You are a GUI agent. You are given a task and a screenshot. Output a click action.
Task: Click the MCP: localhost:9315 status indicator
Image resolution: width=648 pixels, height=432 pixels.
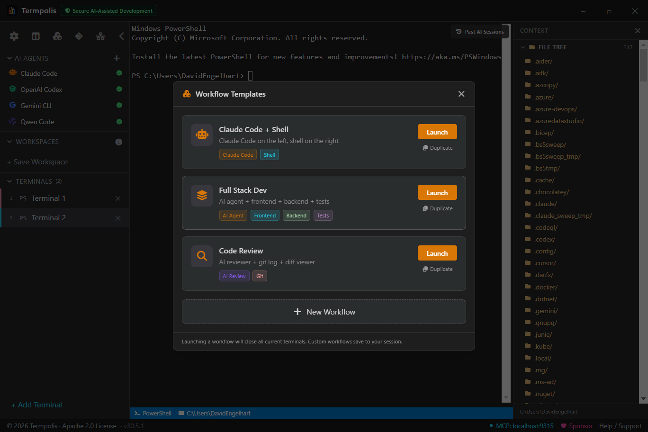pyautogui.click(x=522, y=426)
